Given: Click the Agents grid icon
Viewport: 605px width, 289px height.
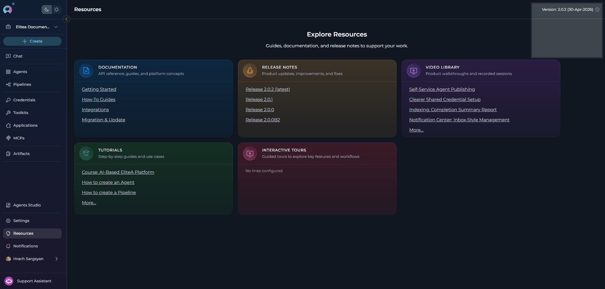Looking at the screenshot, I should point(8,72).
